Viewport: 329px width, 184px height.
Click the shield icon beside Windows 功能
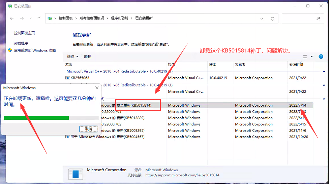pyautogui.click(x=10, y=50)
